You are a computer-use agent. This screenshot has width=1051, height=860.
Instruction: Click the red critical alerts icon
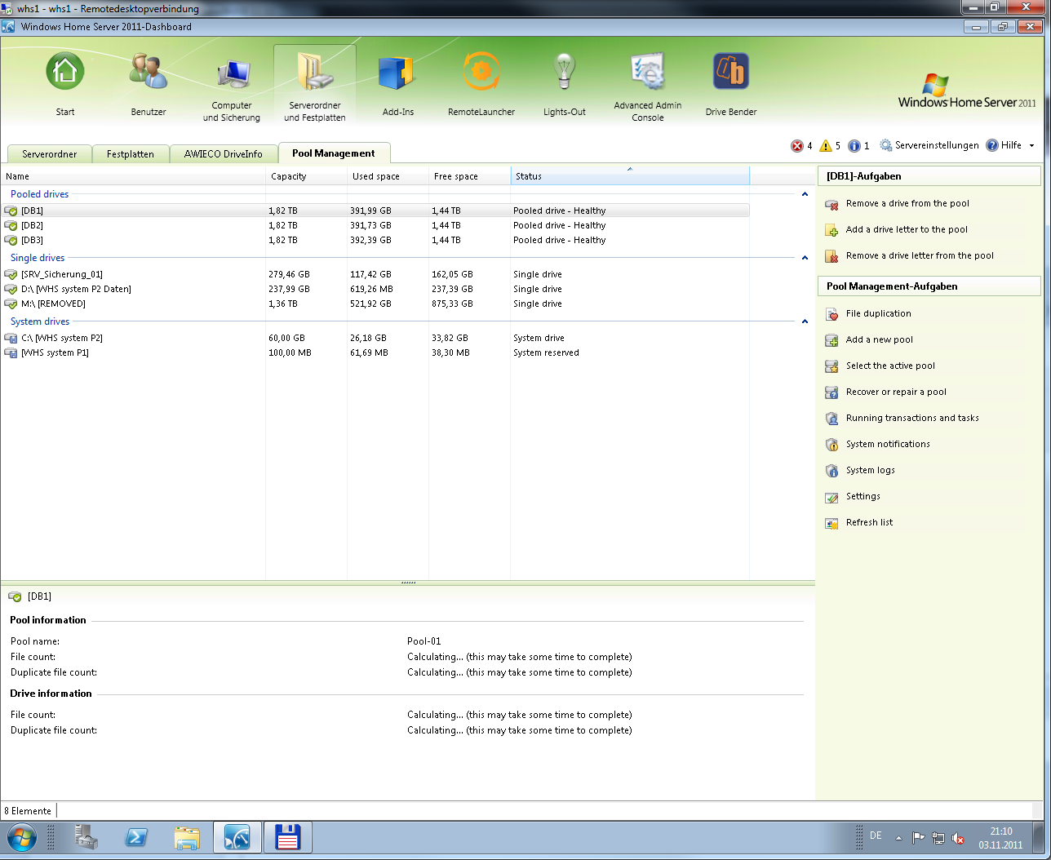pyautogui.click(x=797, y=146)
